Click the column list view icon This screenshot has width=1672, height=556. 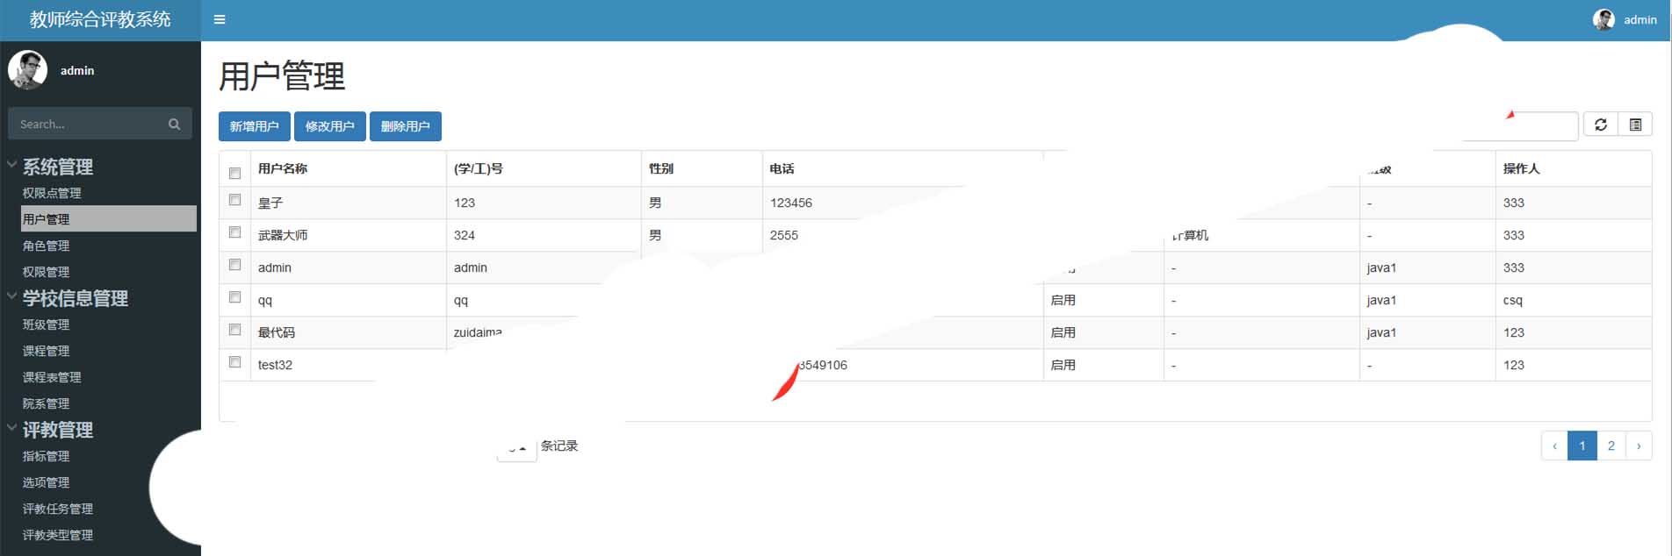[x=1635, y=125]
